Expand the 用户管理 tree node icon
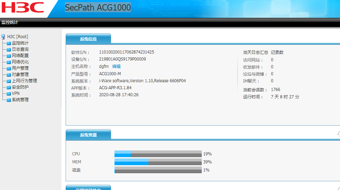340x190 pixels. (9, 69)
